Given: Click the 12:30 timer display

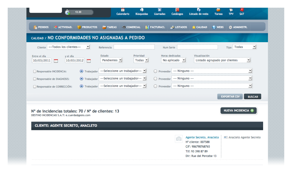Looking at the screenshot, I should (x=78, y=12).
